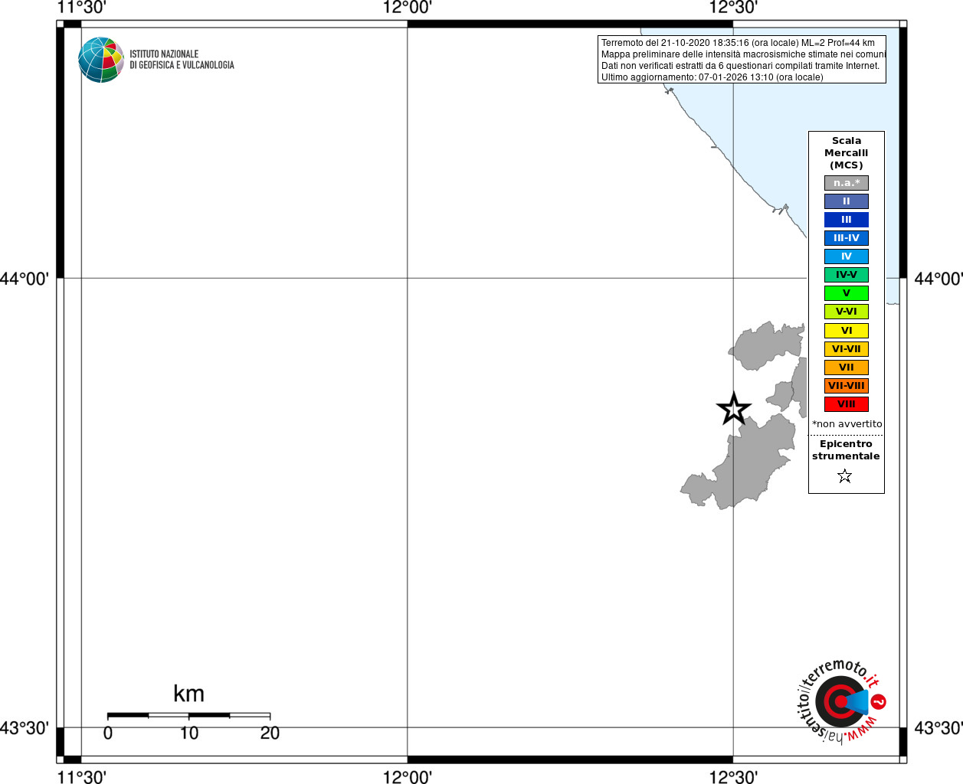Screen dimensions: 963x784
Task: Select the VI-VII legend swatch
Action: 847,349
